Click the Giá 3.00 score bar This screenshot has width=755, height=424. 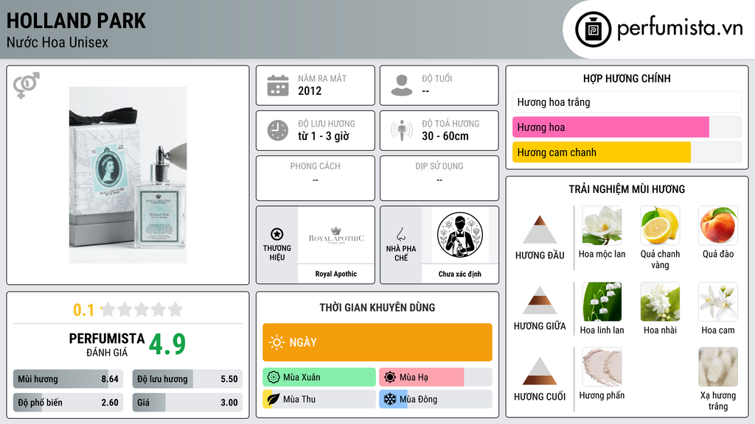click(187, 403)
